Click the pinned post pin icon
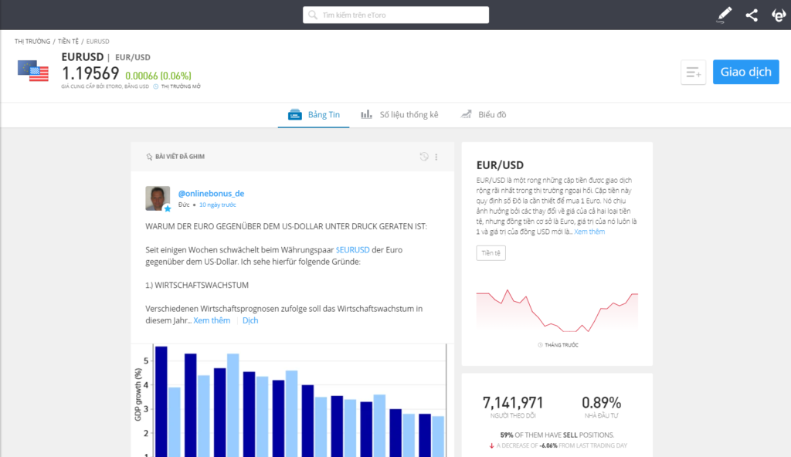791x457 pixels. [x=149, y=157]
